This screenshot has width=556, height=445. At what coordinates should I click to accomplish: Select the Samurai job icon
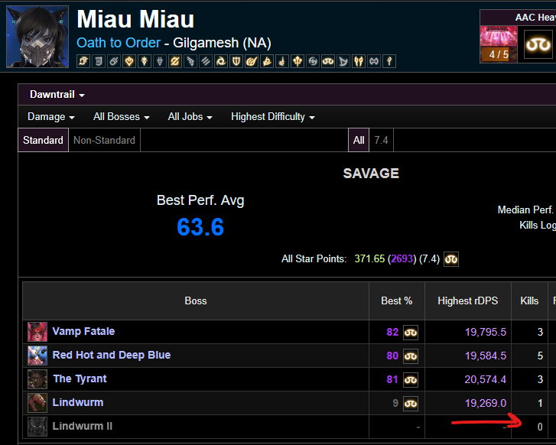click(312, 61)
